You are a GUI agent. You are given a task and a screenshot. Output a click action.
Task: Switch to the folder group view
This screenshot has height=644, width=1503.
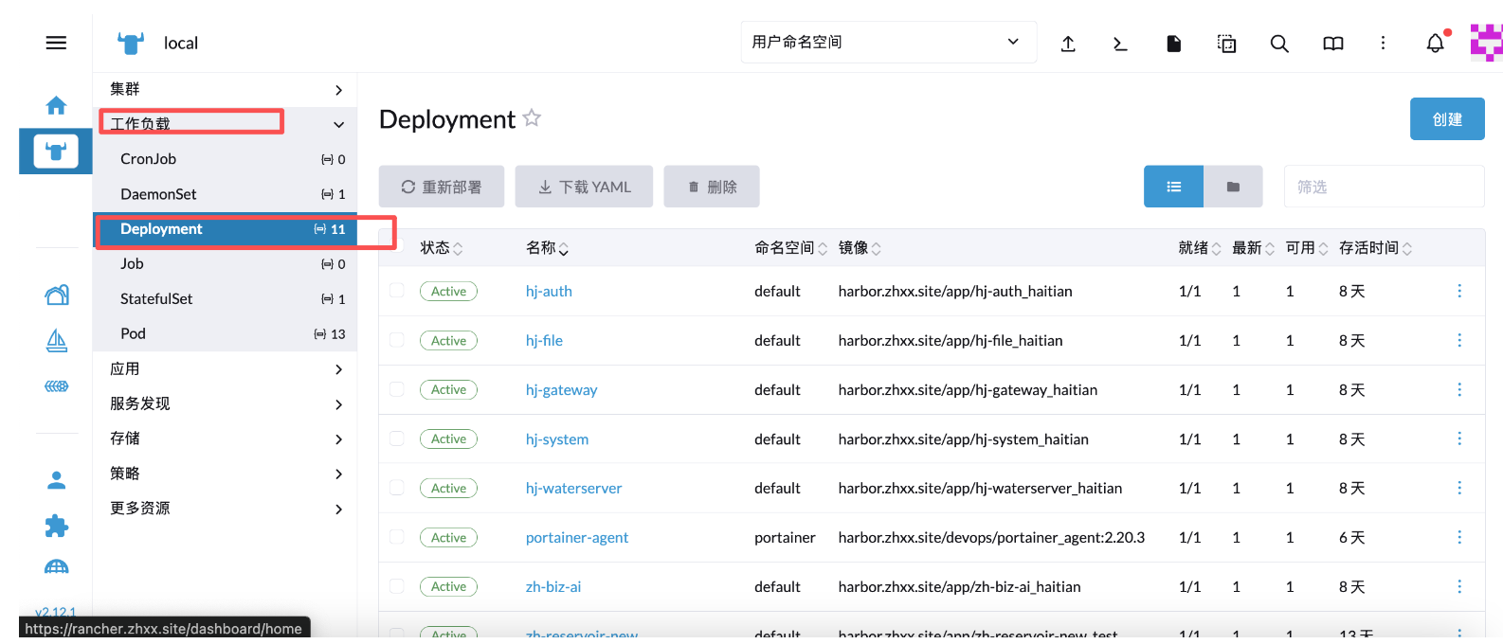1233,187
